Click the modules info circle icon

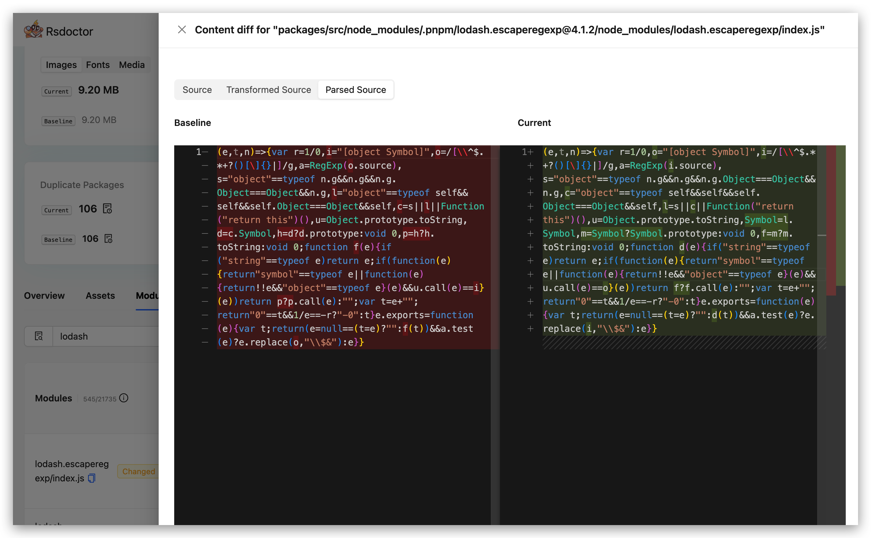(124, 398)
